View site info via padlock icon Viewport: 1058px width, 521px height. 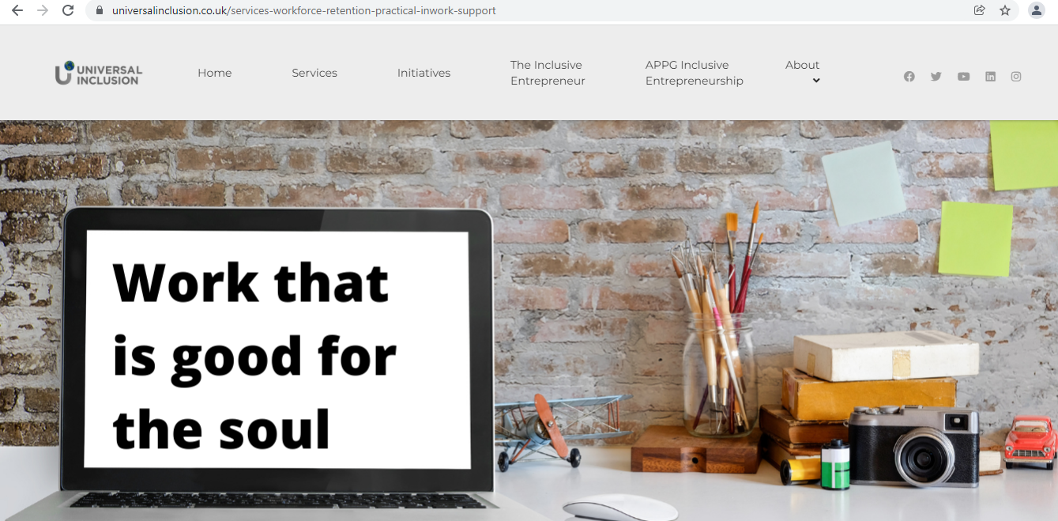(100, 10)
